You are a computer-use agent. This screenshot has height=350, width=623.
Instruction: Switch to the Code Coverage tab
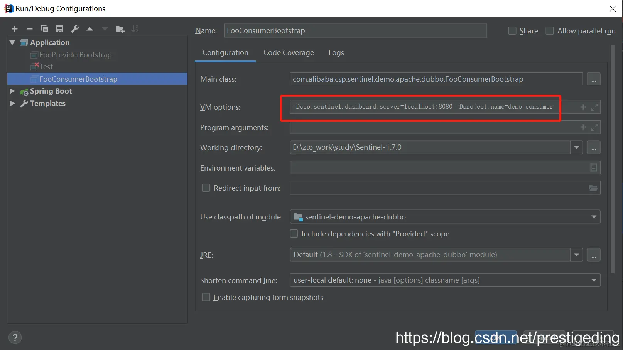289,53
